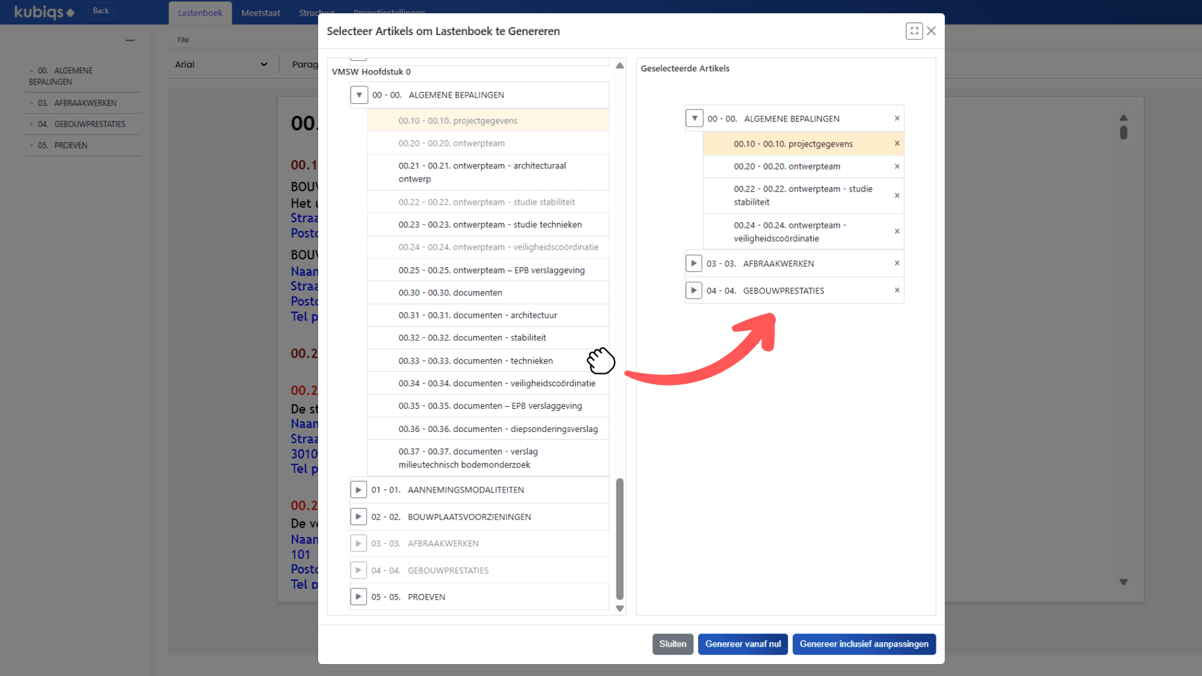Open the Arial font dropdown
The height and width of the screenshot is (676, 1202).
click(221, 64)
